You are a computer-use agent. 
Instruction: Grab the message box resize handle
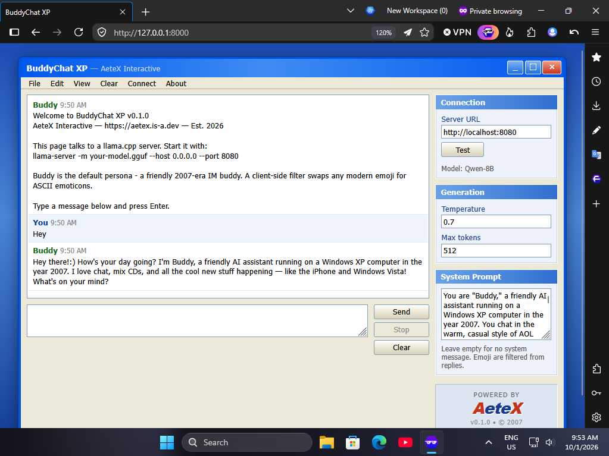363,332
